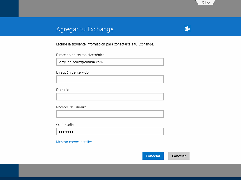
Task: Expand the chevron in the top connection tab
Action: (x=209, y=3)
